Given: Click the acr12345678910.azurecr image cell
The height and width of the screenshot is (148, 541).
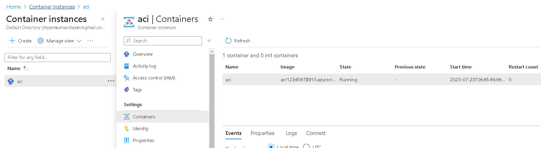Looking at the screenshot, I should coord(308,80).
